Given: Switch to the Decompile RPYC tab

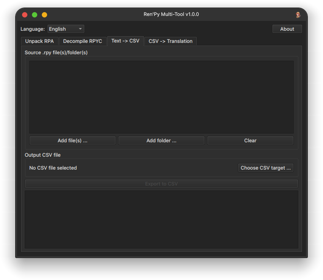Looking at the screenshot, I should click(x=82, y=41).
